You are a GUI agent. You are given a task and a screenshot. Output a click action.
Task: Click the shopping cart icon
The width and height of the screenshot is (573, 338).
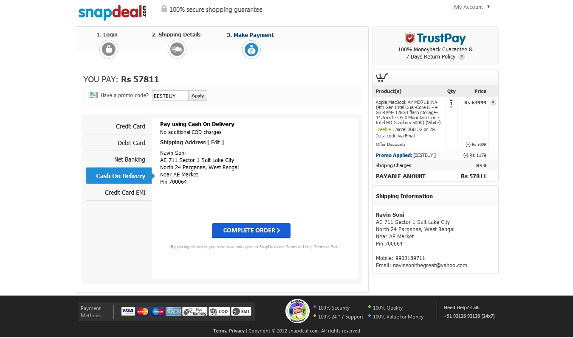pyautogui.click(x=382, y=78)
